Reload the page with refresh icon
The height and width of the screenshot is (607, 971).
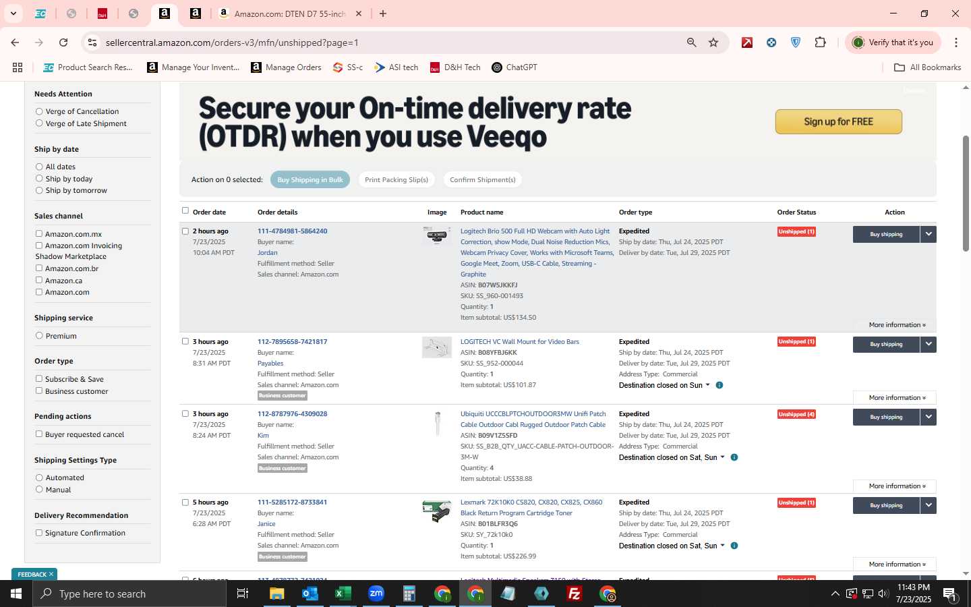pos(63,42)
